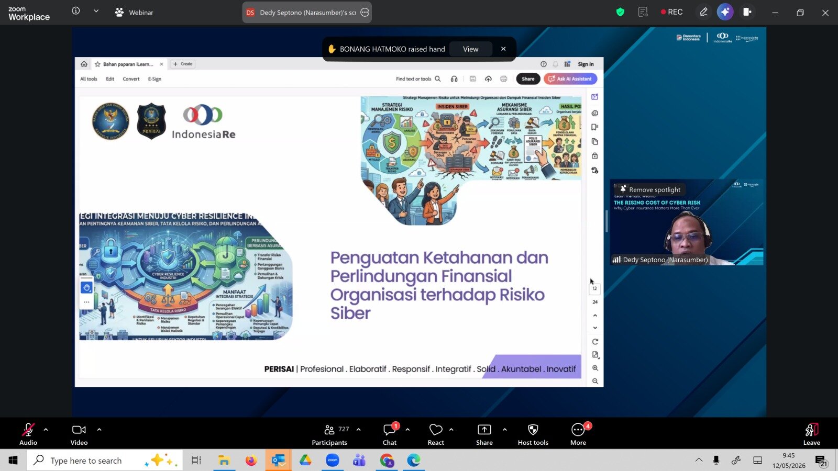Click the Acrobat help question mark icon
Viewport: 838px width, 471px height.
544,64
